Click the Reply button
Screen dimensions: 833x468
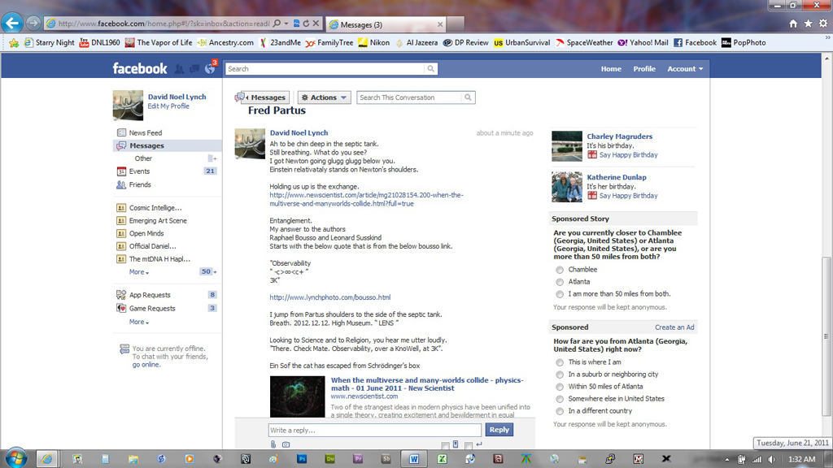tap(499, 430)
